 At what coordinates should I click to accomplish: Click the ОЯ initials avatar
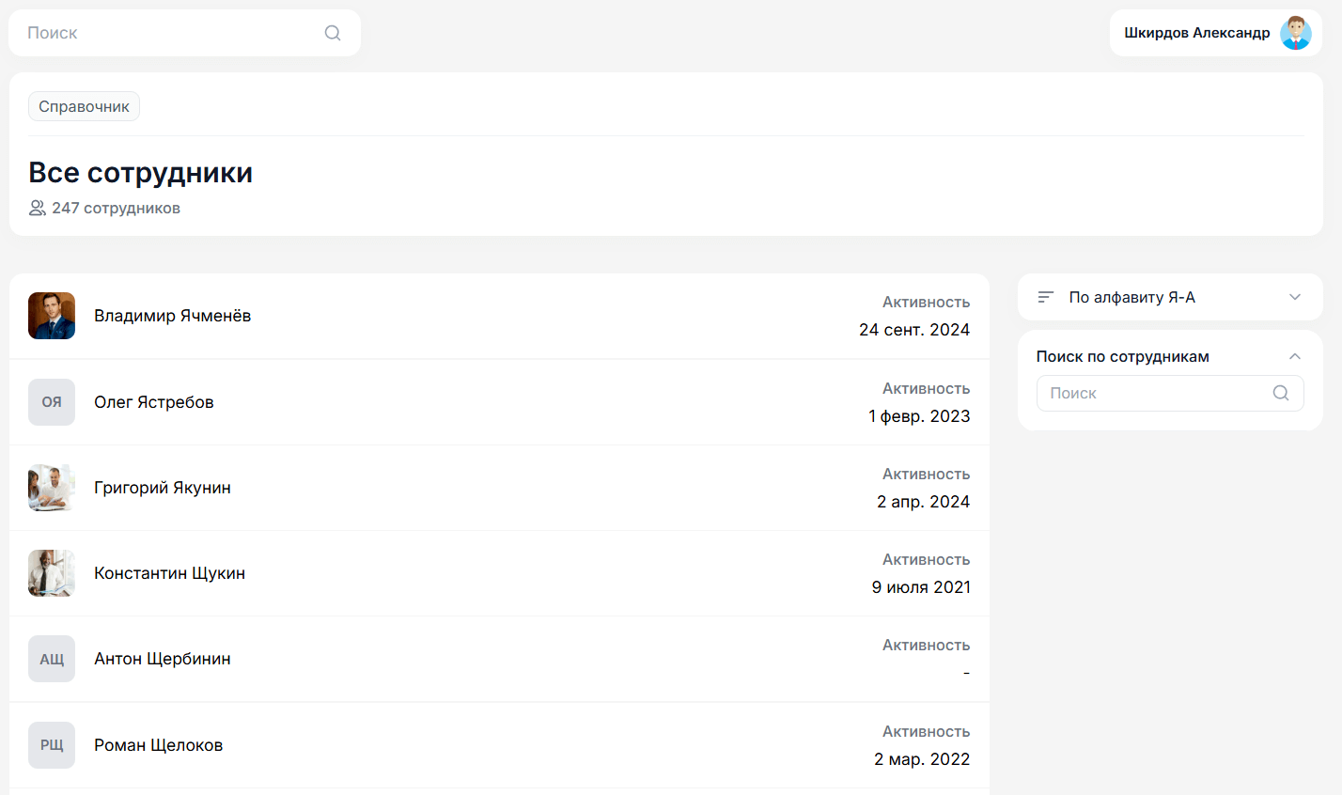click(52, 402)
